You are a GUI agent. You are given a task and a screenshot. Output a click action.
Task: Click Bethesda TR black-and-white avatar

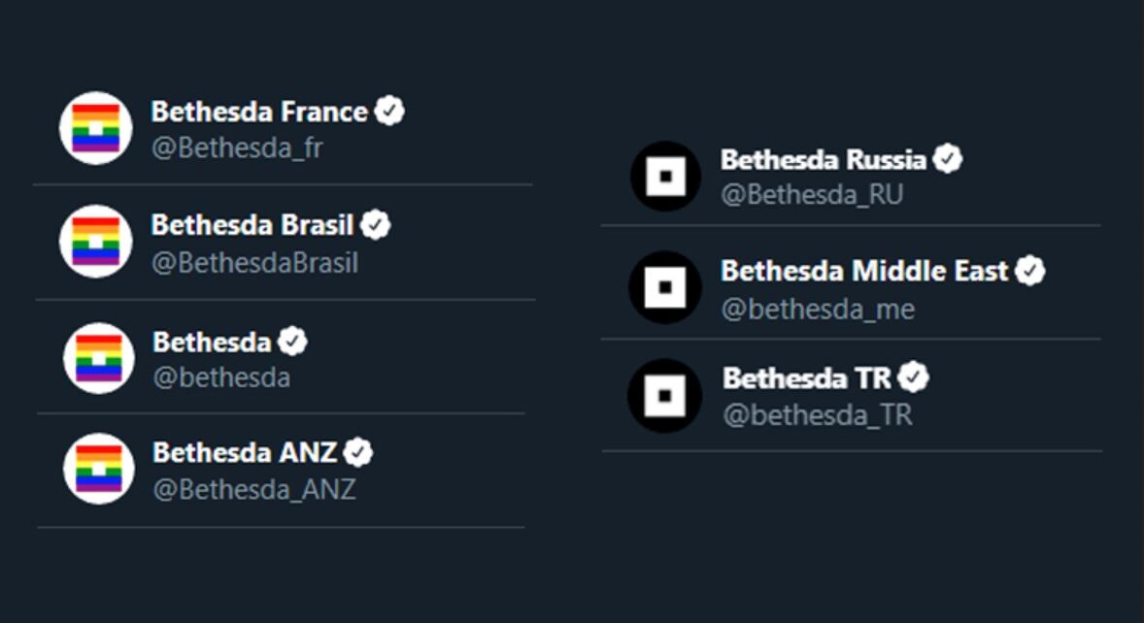(x=665, y=395)
